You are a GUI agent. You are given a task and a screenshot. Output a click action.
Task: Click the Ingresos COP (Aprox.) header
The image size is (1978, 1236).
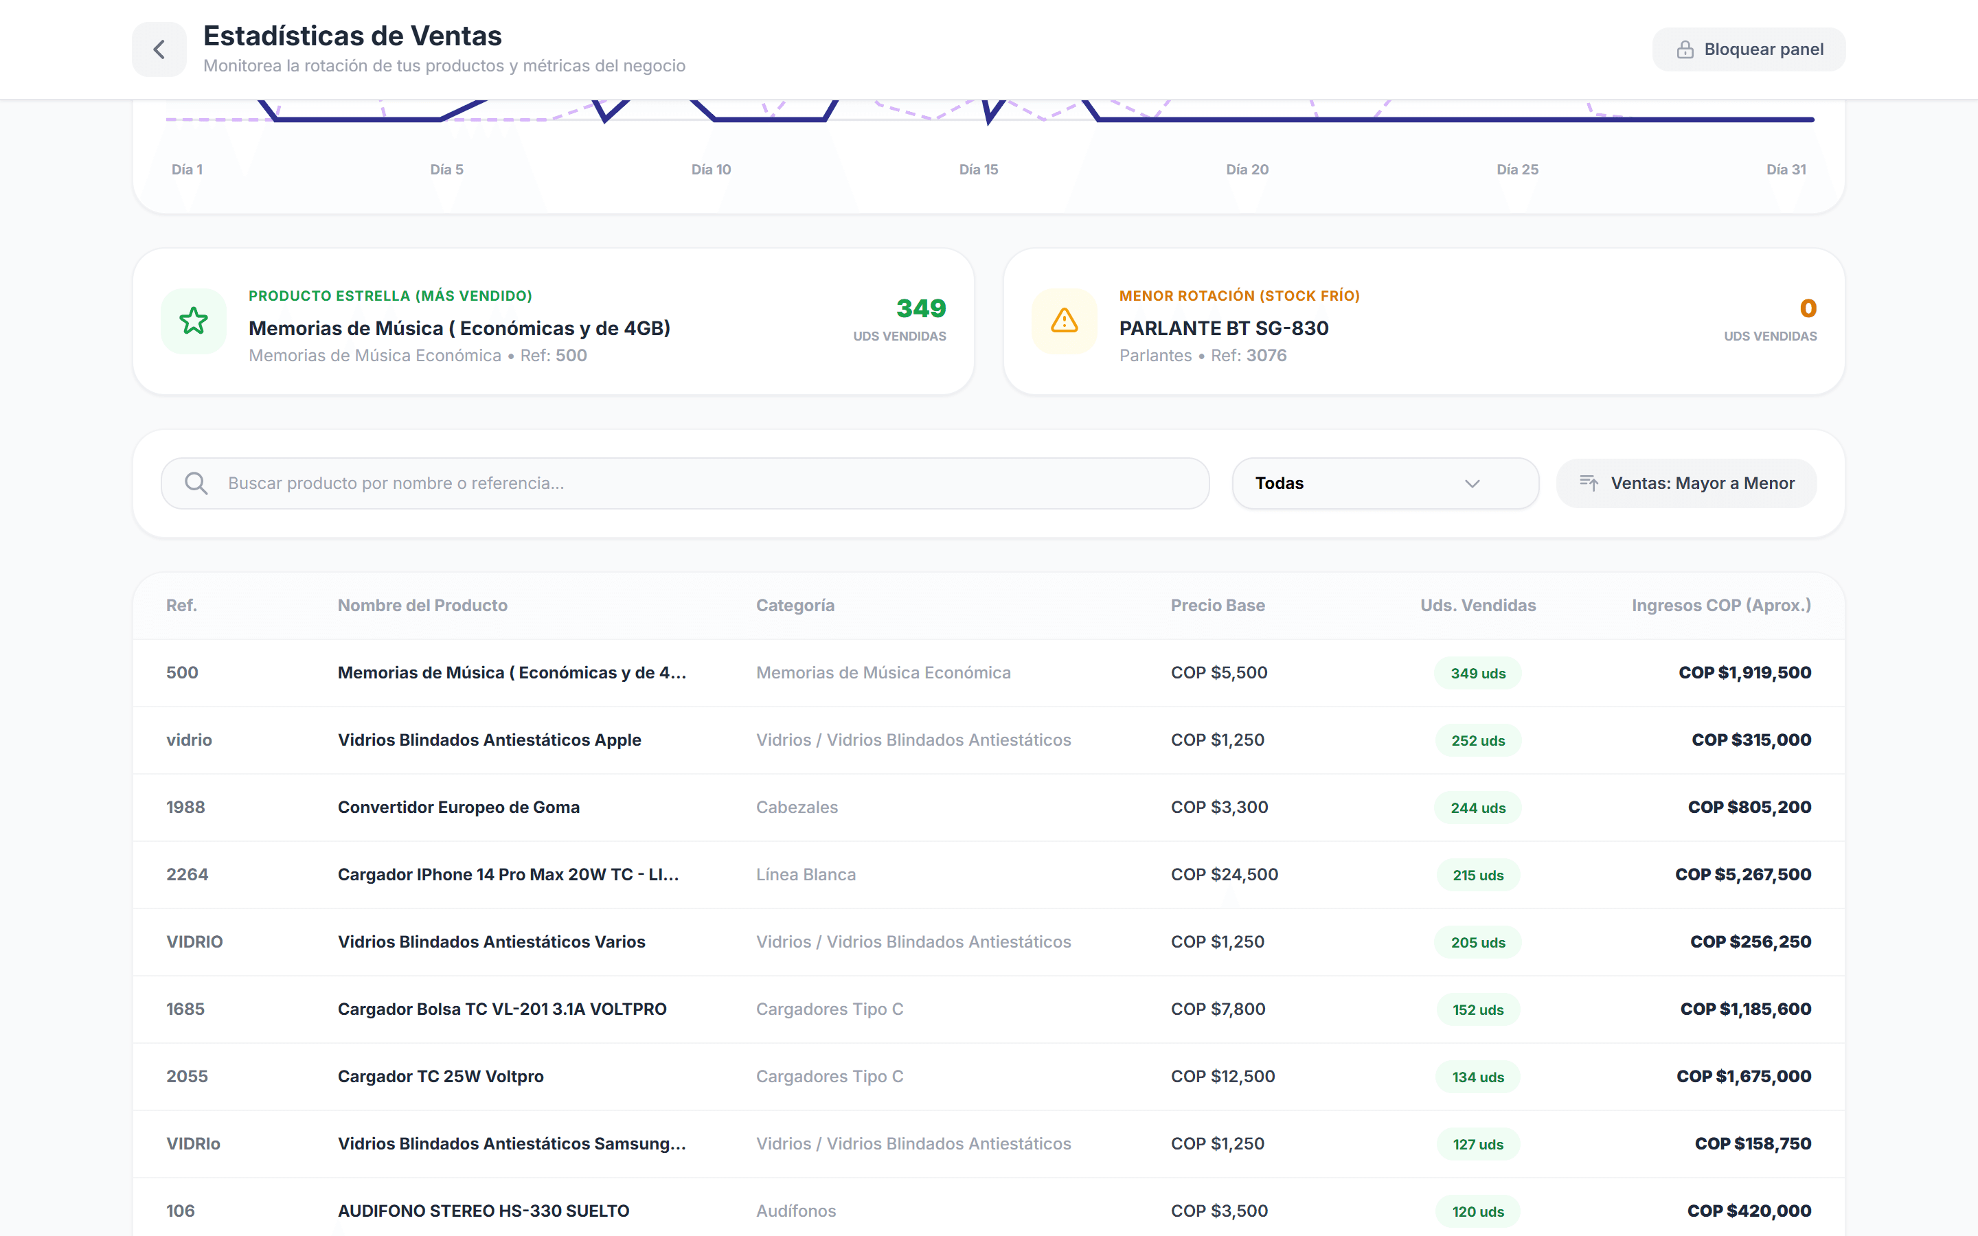click(x=1721, y=605)
